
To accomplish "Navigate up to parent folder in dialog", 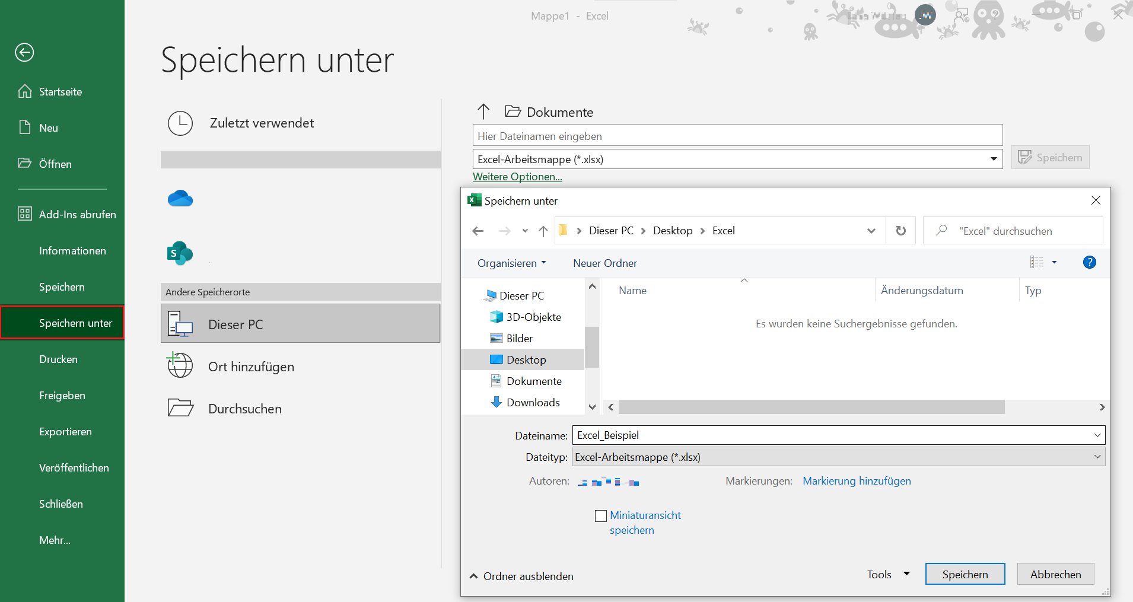I will tap(543, 231).
